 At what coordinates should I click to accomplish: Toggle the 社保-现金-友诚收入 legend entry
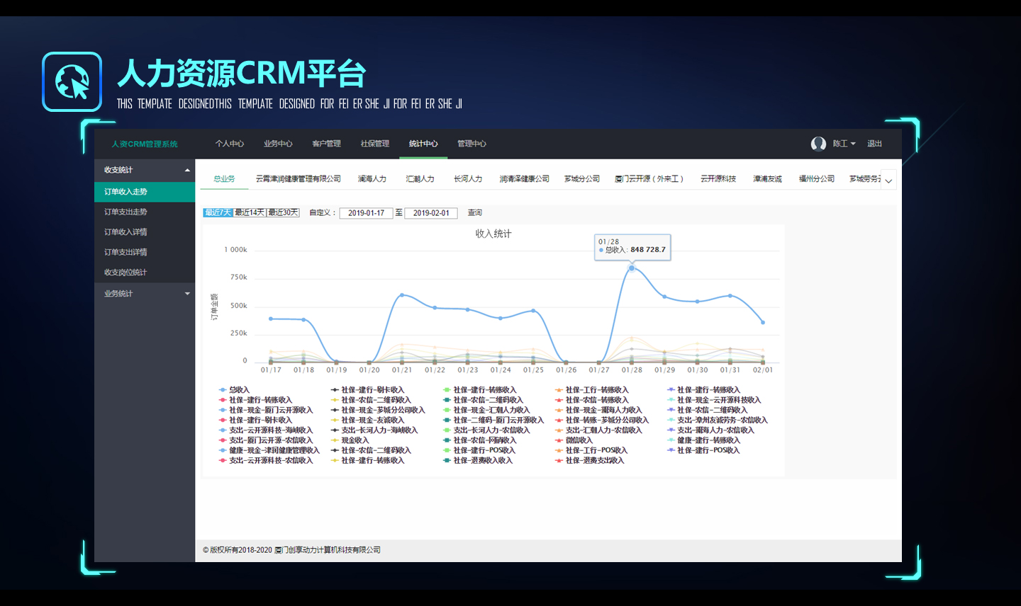[367, 420]
